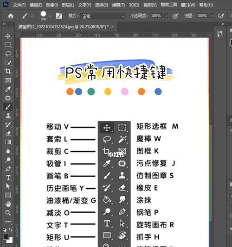
Task: Open the 窗口(W) menu
Action: (x=188, y=5)
